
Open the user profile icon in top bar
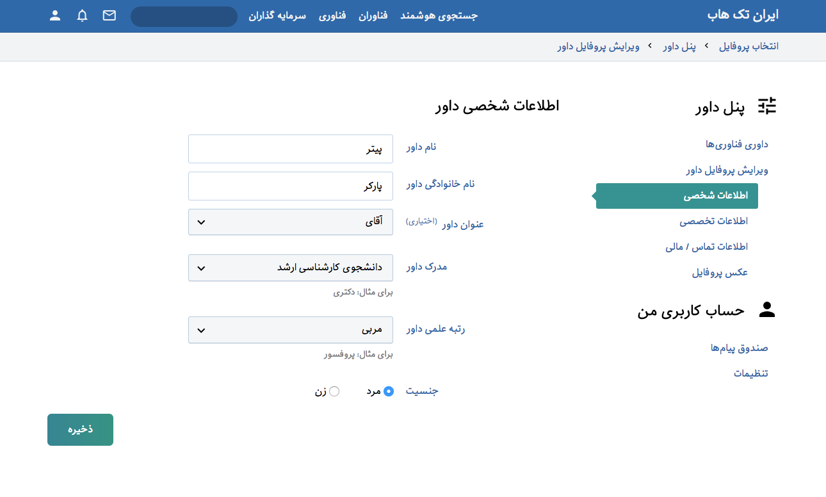55,16
